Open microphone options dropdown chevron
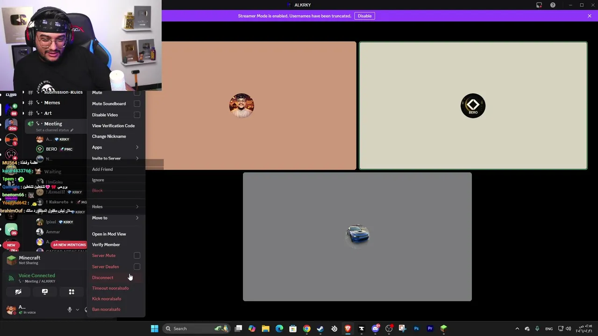Image resolution: width=598 pixels, height=336 pixels. pos(78,309)
